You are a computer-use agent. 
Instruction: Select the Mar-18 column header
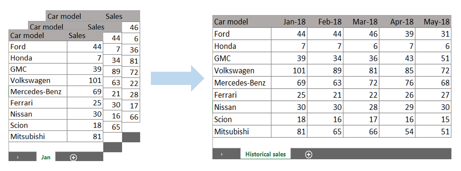[x=361, y=22]
